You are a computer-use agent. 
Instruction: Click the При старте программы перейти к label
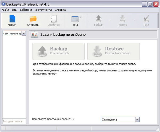tap(53, 119)
